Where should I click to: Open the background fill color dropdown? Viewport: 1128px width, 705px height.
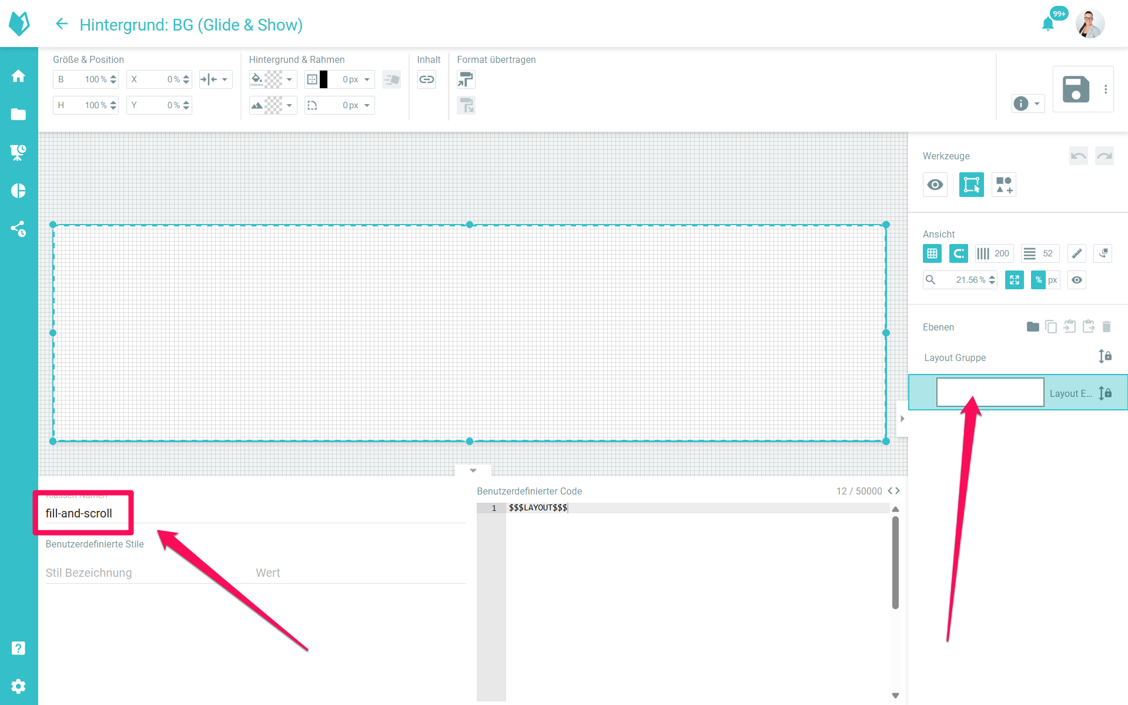coord(289,79)
